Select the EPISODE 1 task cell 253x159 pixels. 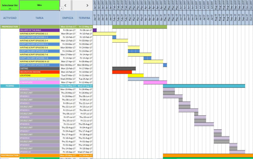(39, 89)
